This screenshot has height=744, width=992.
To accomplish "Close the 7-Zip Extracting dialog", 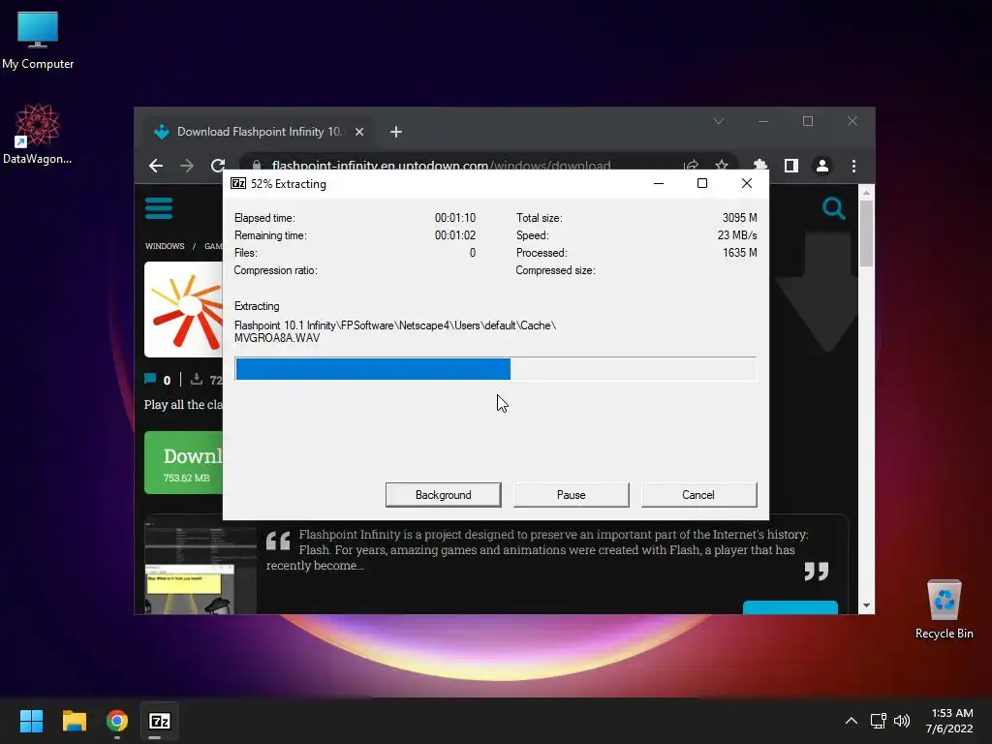I will click(747, 183).
